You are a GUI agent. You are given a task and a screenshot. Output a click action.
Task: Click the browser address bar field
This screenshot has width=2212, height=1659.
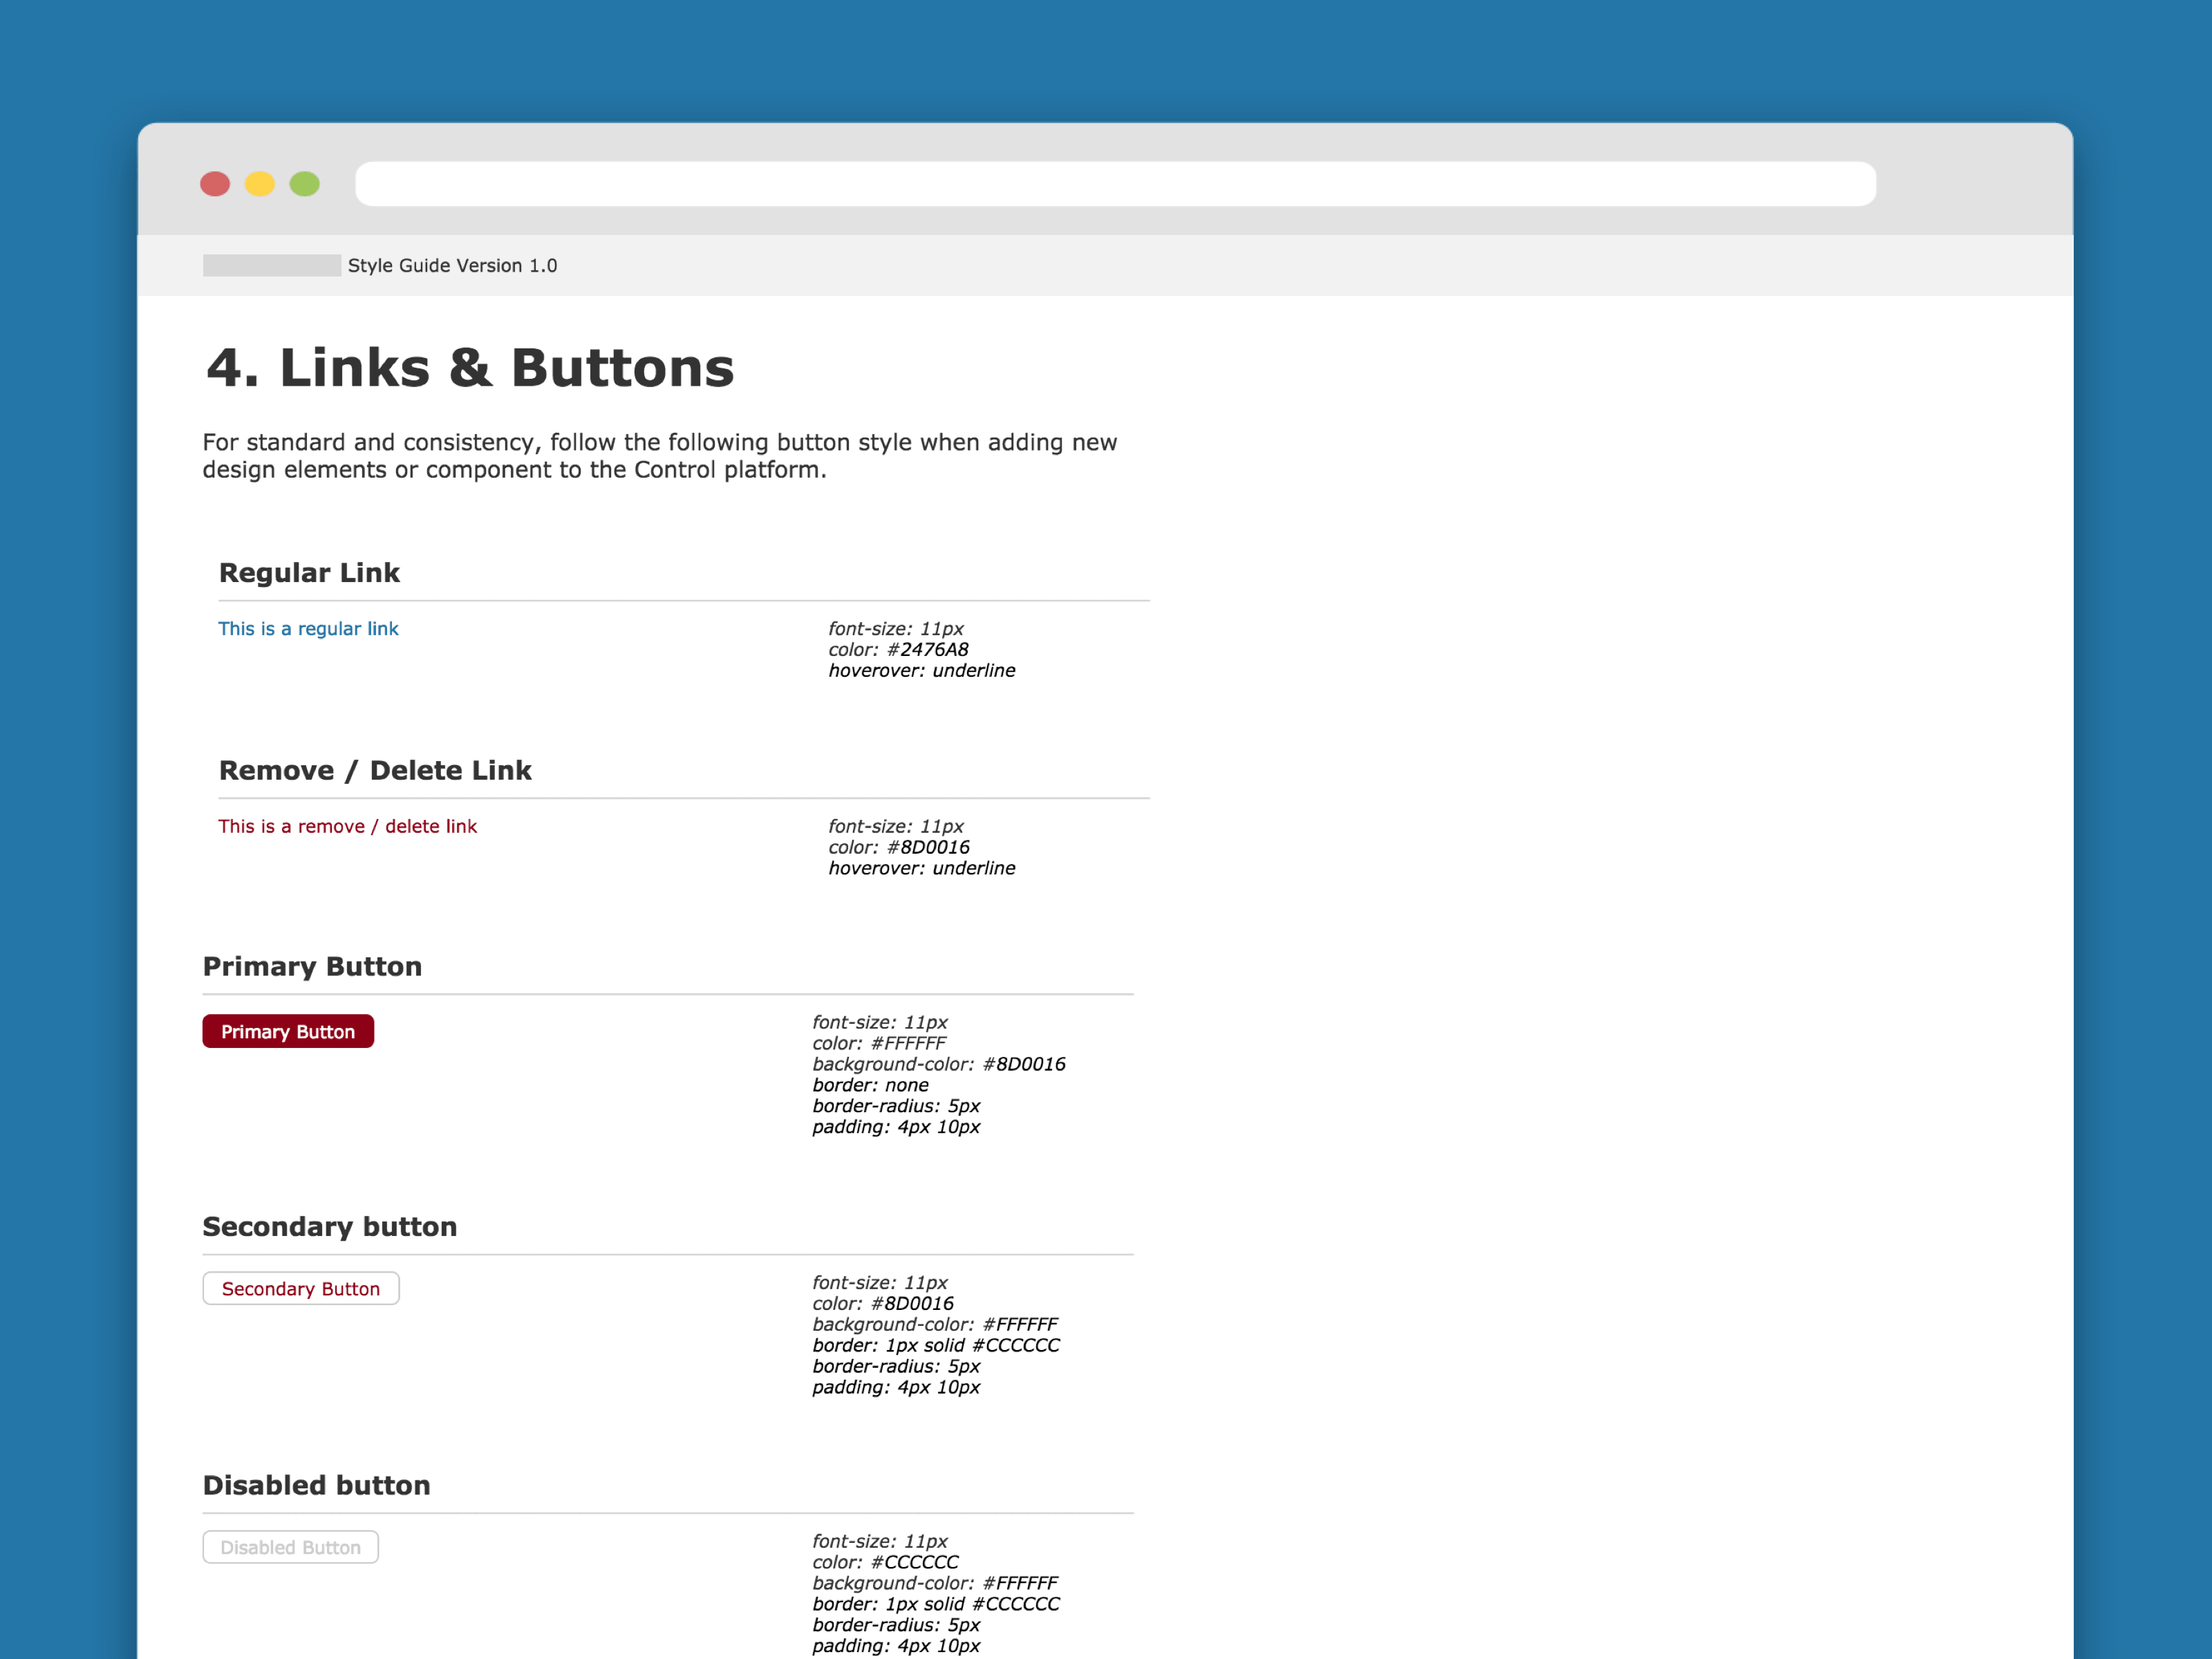click(x=1115, y=184)
